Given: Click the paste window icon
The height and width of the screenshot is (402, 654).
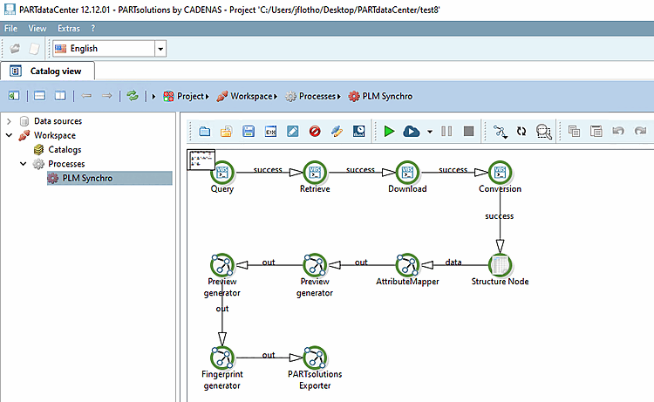Looking at the screenshot, I should [596, 132].
